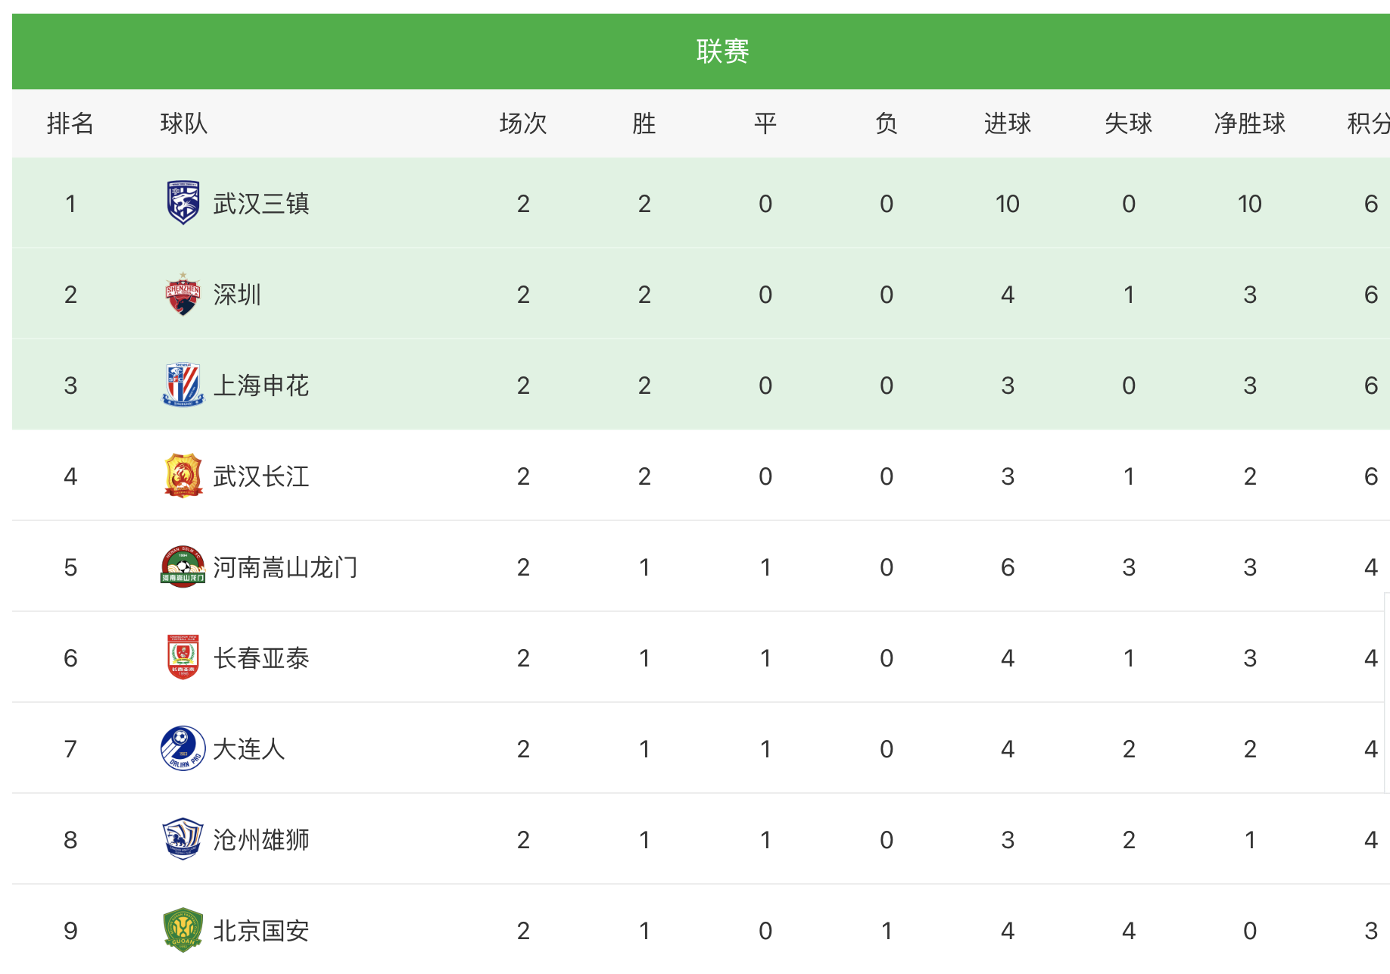This screenshot has width=1390, height=974.
Task: Click the Shanghai Shenhua (上海申花) team logo
Action: (183, 385)
